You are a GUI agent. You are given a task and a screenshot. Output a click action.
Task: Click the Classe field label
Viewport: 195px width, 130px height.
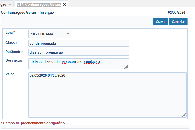[11, 43]
